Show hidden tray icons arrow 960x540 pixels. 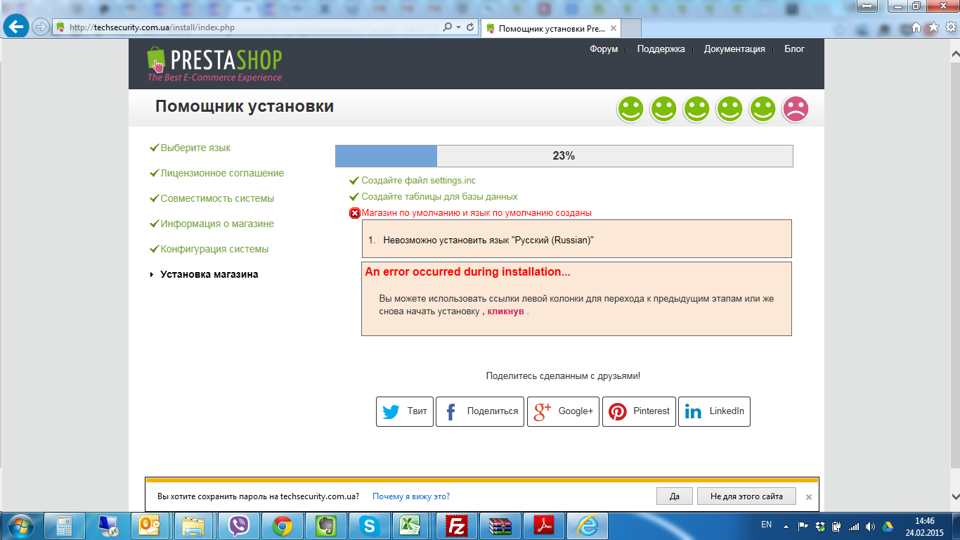point(786,526)
